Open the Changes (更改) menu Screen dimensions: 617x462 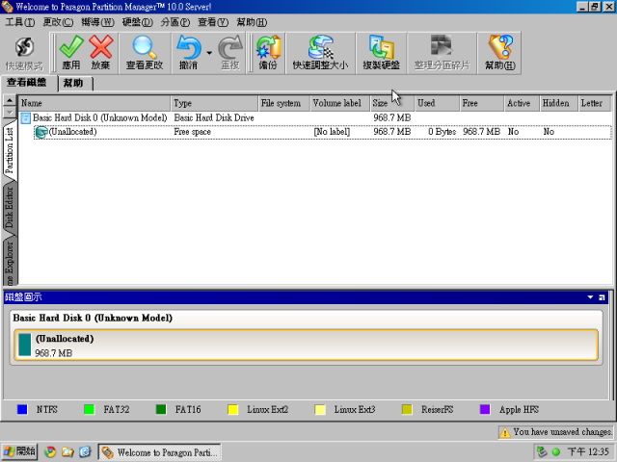(58, 22)
